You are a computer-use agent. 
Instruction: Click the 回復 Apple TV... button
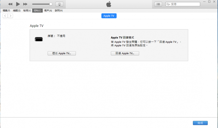(125, 53)
